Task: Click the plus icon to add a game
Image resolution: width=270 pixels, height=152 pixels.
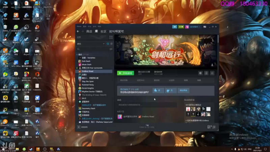Action: coord(79,127)
